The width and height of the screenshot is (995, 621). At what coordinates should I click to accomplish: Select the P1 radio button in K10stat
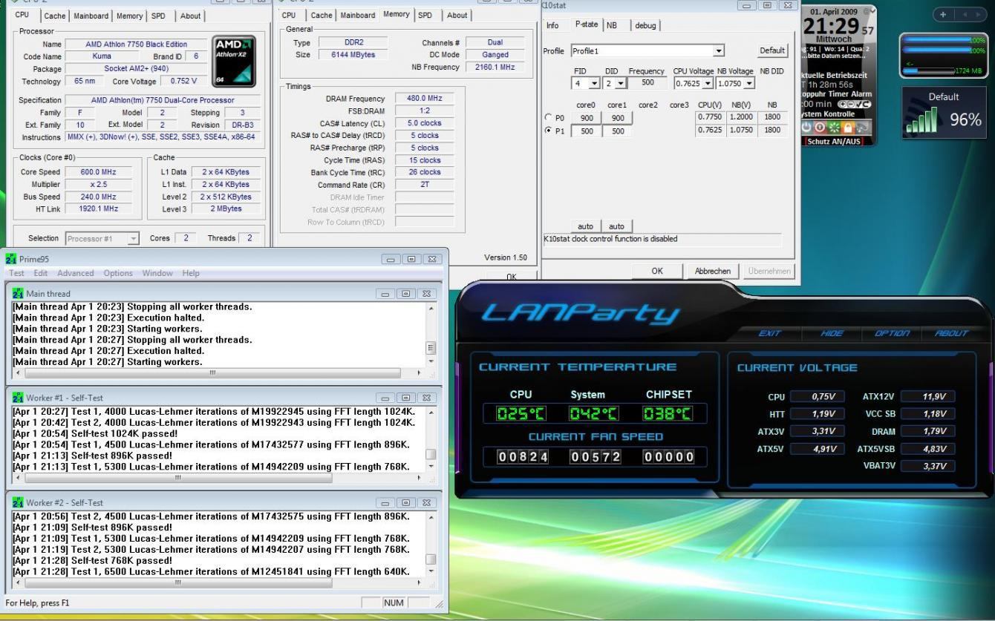[x=549, y=131]
